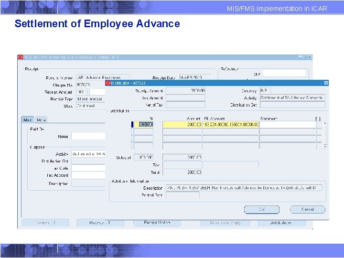This screenshot has width=344, height=258.
Task: Click the Subtotal amount field
Action: (x=182, y=157)
